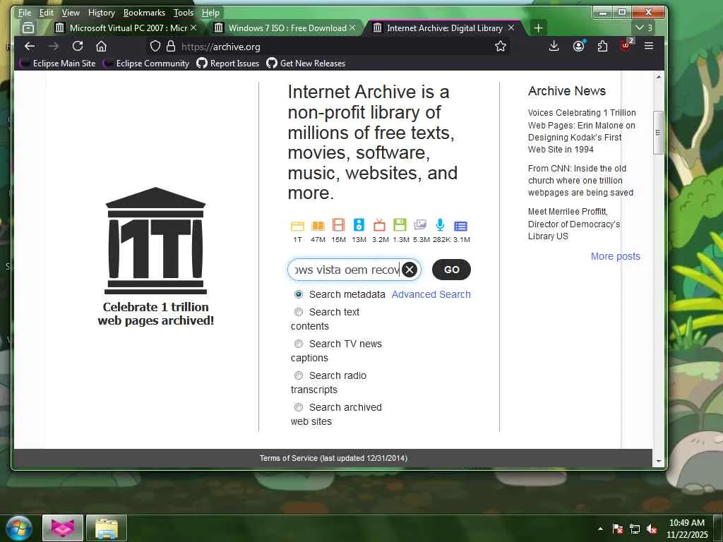The image size is (723, 542).
Task: Open the 1.3M software floppy icon
Action: (x=400, y=225)
